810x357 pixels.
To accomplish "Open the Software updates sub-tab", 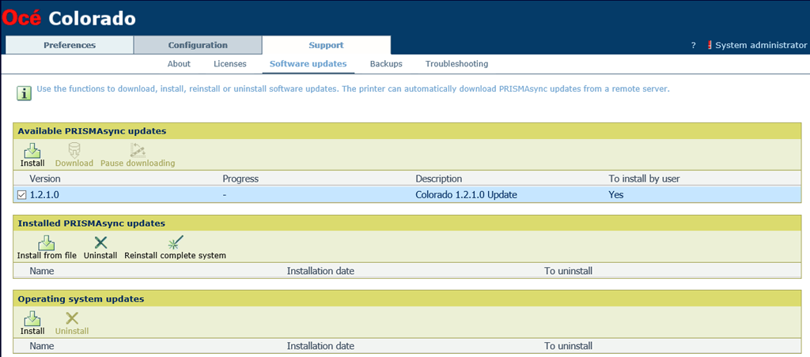I will pyautogui.click(x=308, y=64).
